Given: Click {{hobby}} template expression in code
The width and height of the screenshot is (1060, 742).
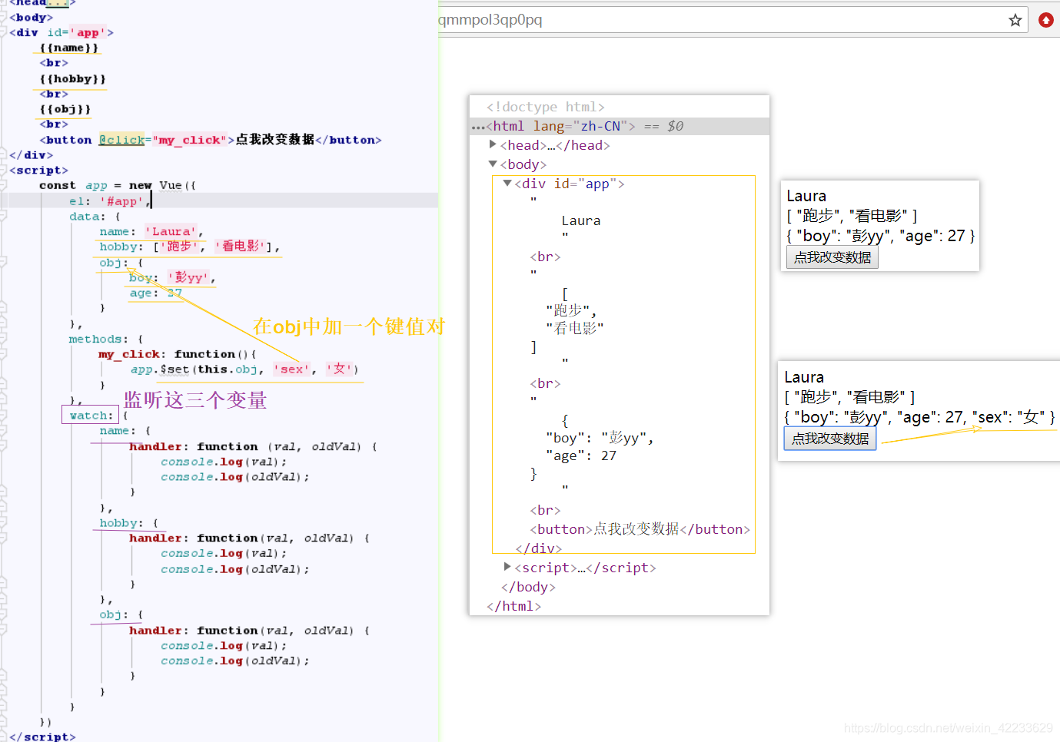Looking at the screenshot, I should pos(73,79).
